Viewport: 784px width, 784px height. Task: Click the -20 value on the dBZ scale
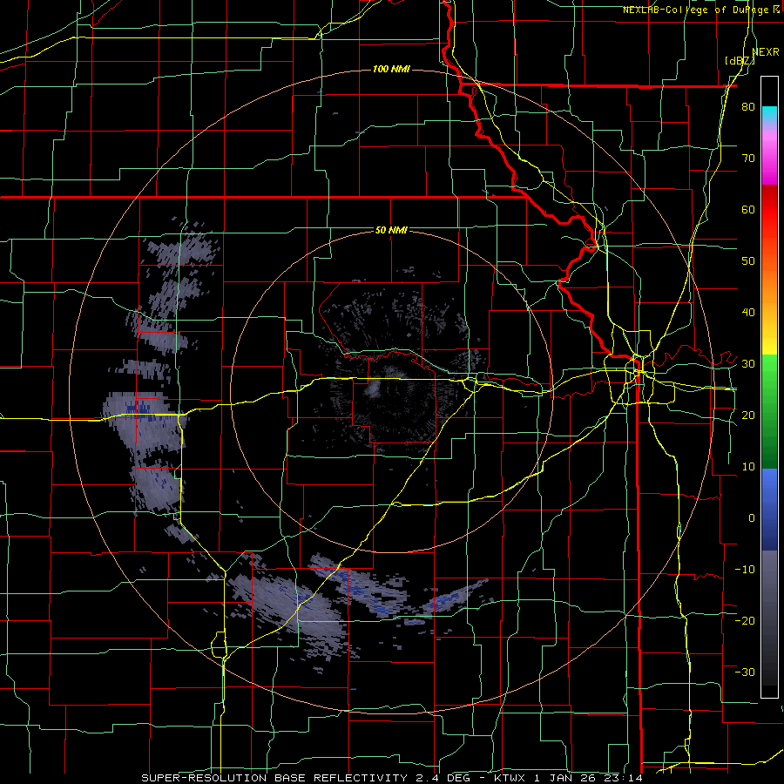point(745,620)
